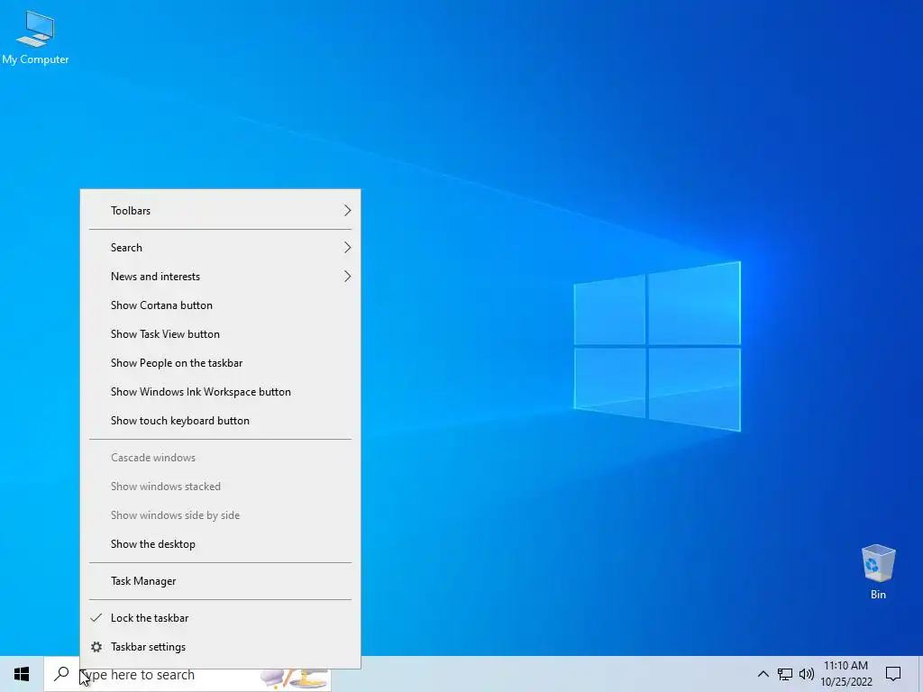Click the search box highlight illustration
The height and width of the screenshot is (692, 923).
[x=295, y=678]
